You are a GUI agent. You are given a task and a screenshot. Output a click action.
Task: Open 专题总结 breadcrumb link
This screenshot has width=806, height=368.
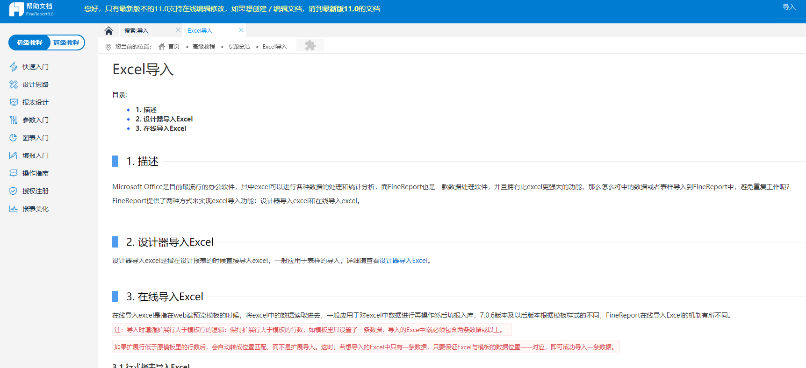[239, 47]
